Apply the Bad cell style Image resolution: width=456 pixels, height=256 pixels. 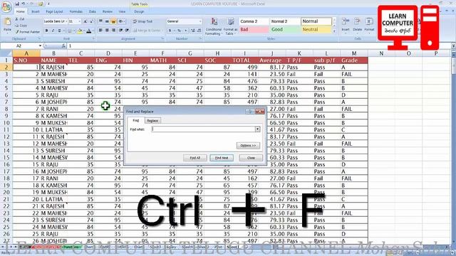pos(254,30)
